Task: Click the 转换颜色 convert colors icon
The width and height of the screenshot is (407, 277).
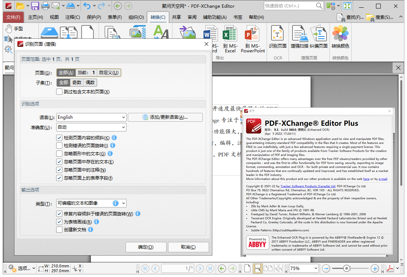Action: tap(340, 37)
